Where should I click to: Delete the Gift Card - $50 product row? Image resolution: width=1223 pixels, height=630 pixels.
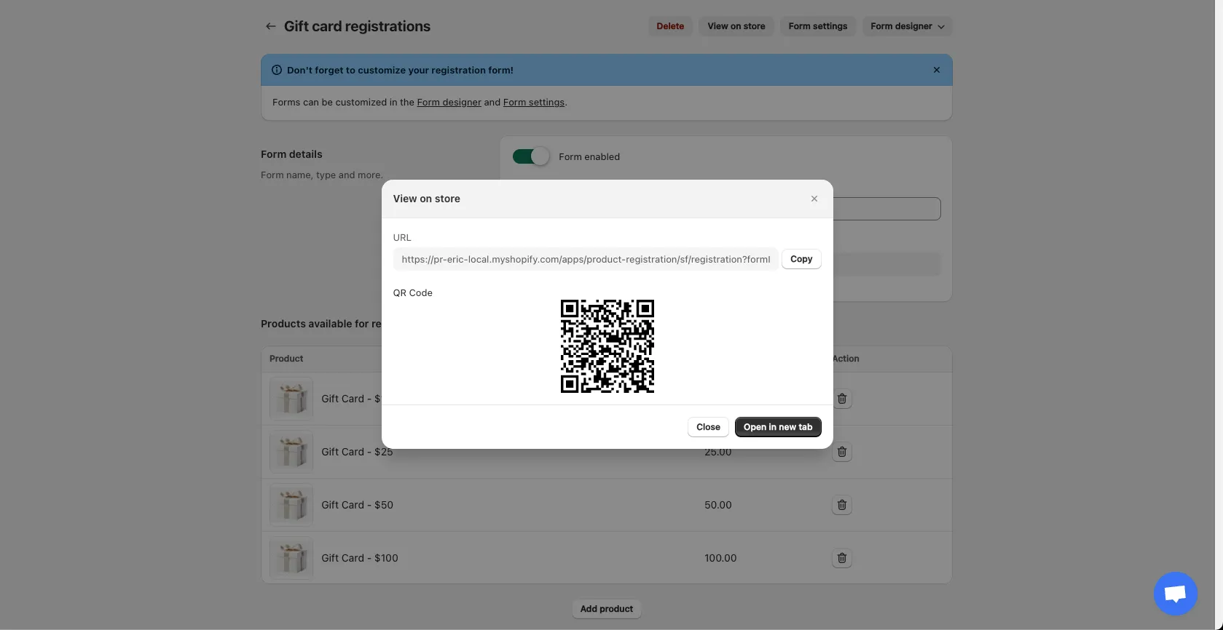pyautogui.click(x=842, y=505)
